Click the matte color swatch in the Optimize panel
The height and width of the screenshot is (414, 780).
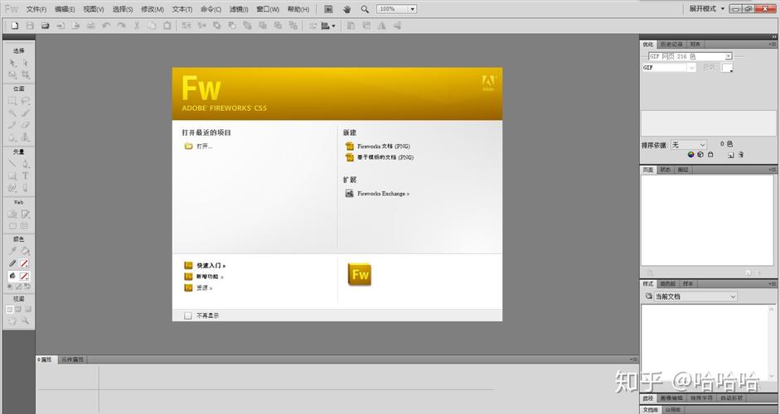click(x=727, y=68)
